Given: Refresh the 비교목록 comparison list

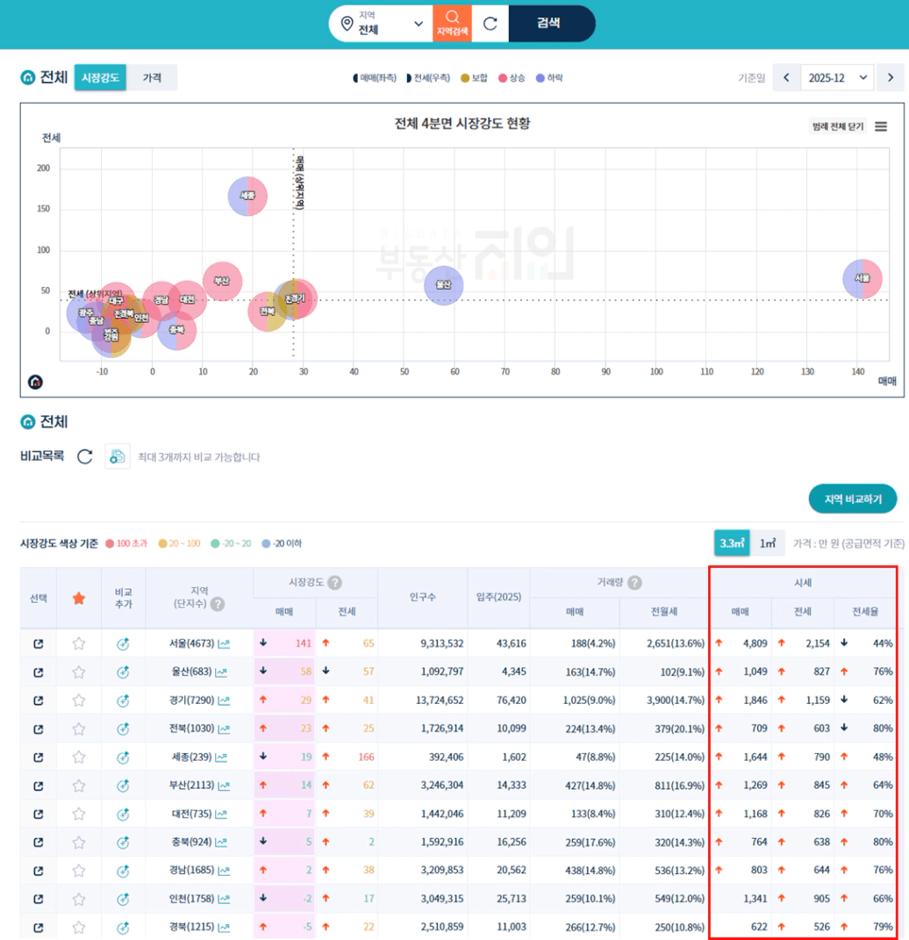Looking at the screenshot, I should tap(84, 456).
